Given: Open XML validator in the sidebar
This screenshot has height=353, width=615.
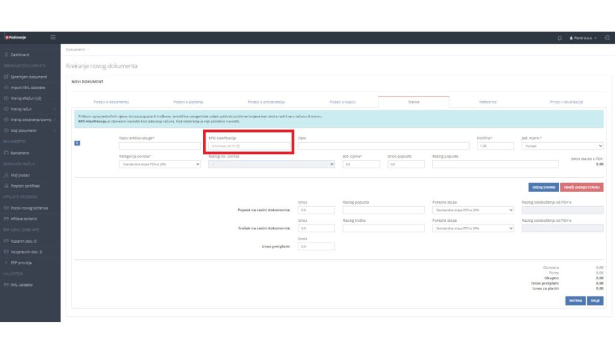Looking at the screenshot, I should [22, 285].
